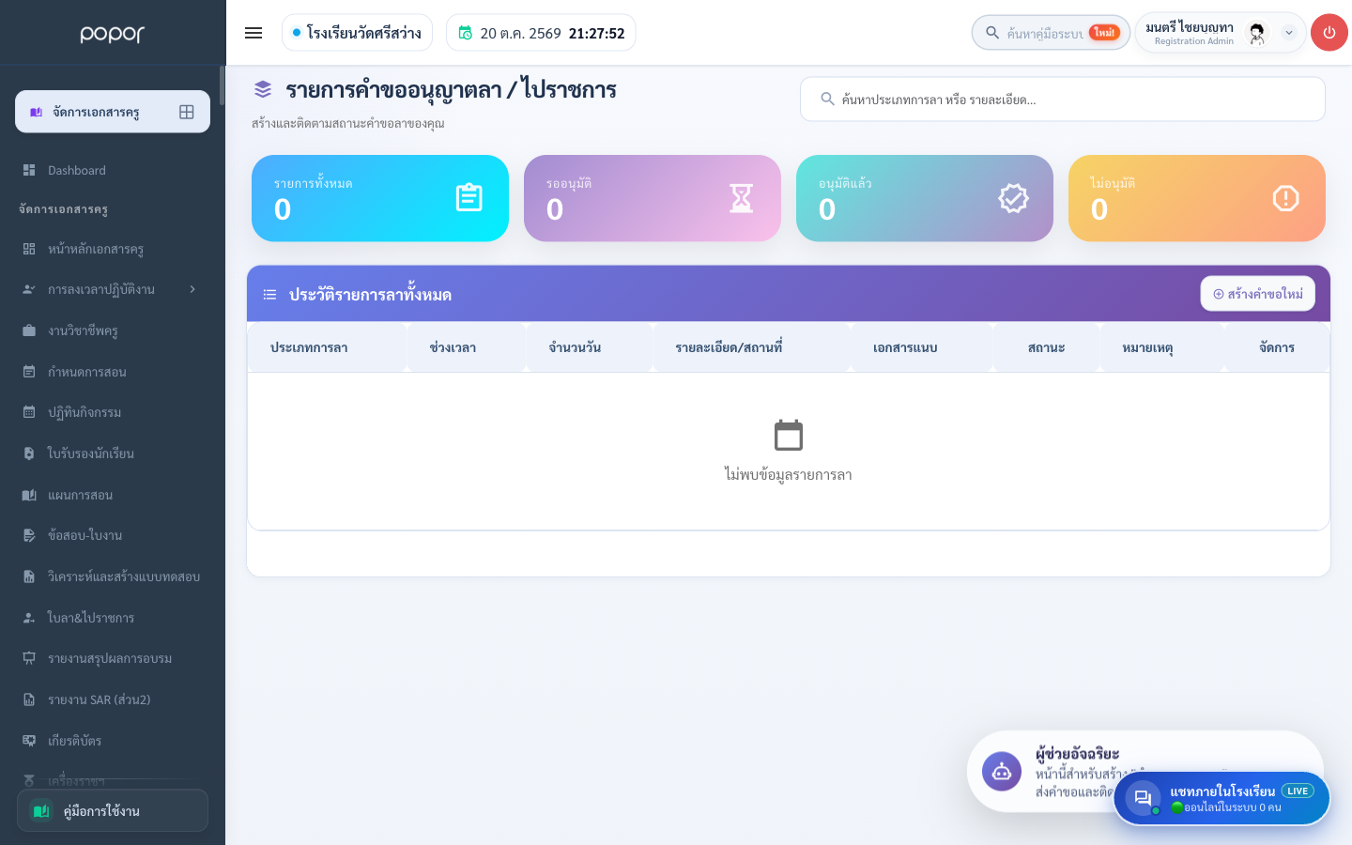This screenshot has width=1352, height=845.
Task: Click the grid icon in จัดการเอกสารครู header
Action: (187, 112)
